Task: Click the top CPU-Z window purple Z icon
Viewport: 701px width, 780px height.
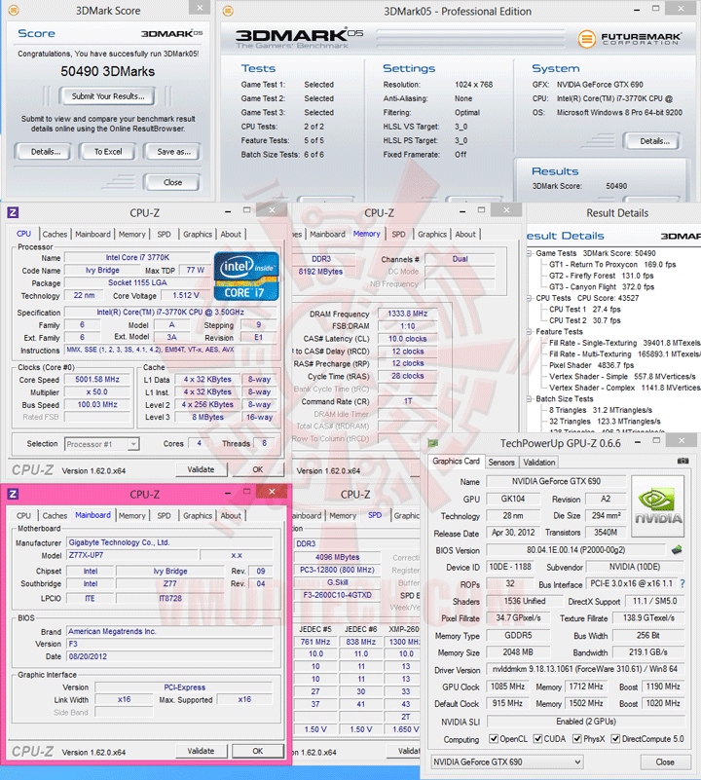Action: [x=14, y=213]
